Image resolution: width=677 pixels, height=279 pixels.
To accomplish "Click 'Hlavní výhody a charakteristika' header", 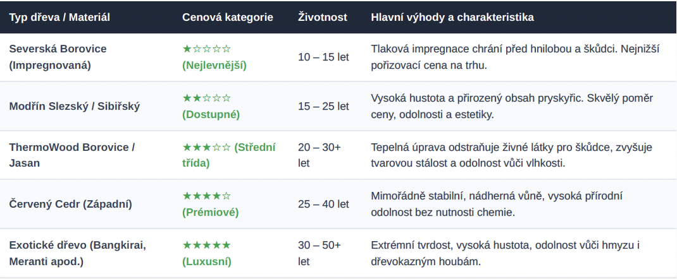I will 452,17.
